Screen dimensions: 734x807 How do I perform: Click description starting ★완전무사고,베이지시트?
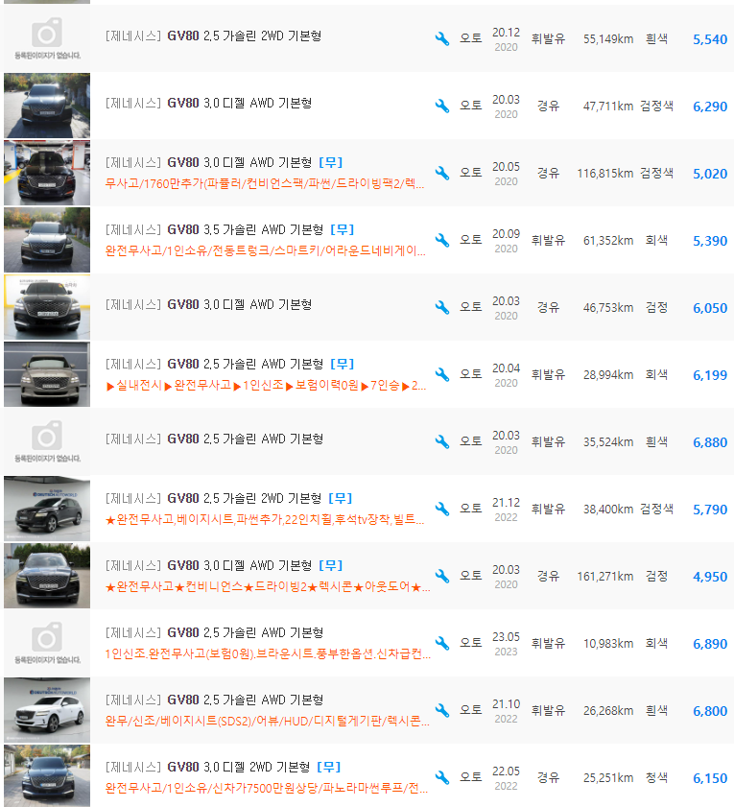click(265, 519)
